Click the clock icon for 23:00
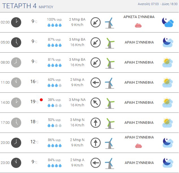Image resolution: width=179 pixels, height=173 pixels. pyautogui.click(x=16, y=163)
